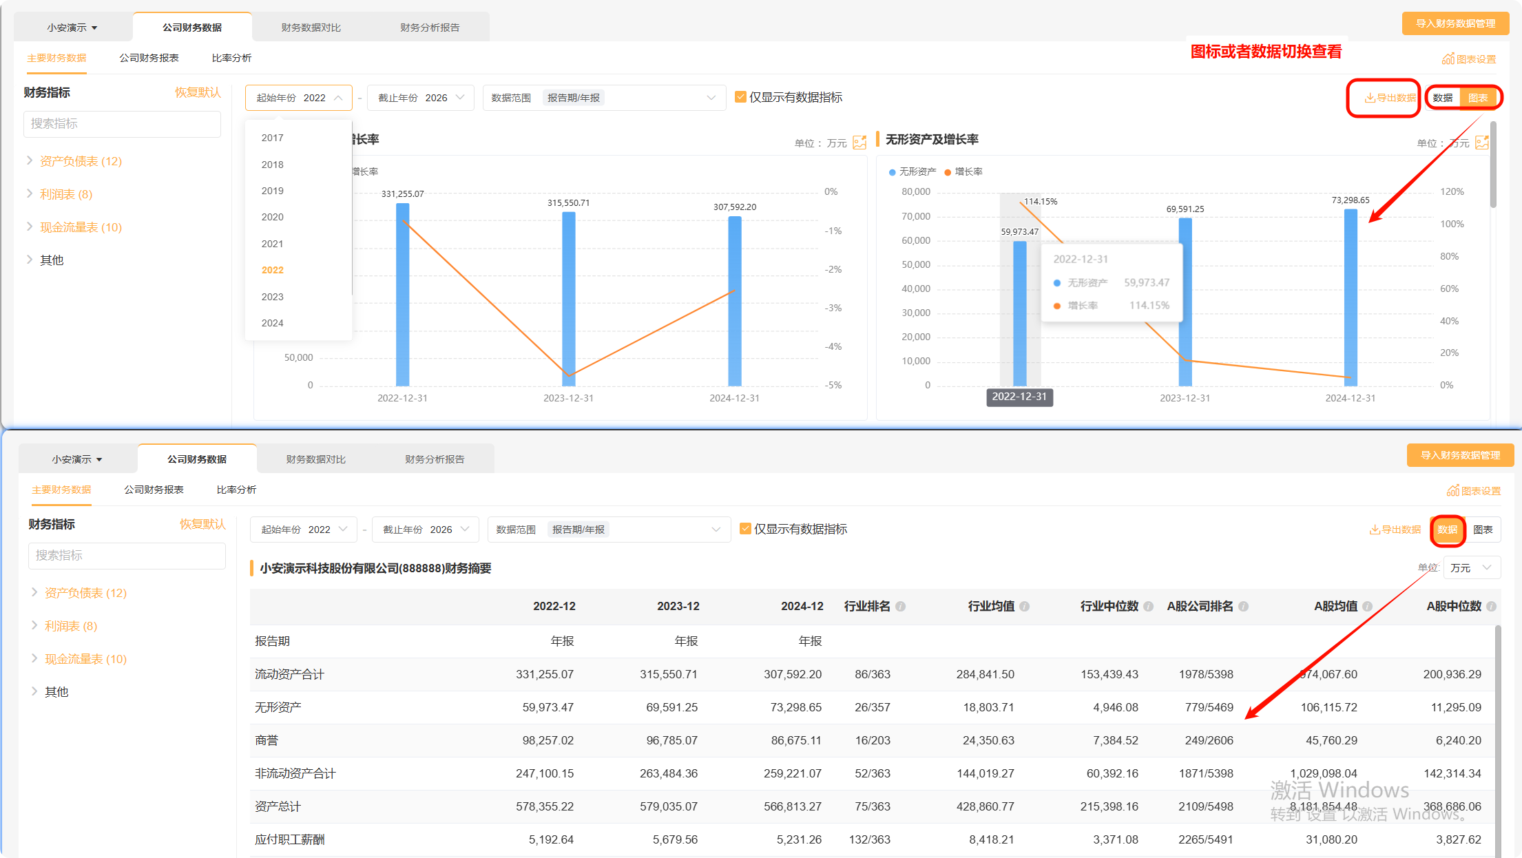Switch the upper view to 数据 mode

point(1443,98)
